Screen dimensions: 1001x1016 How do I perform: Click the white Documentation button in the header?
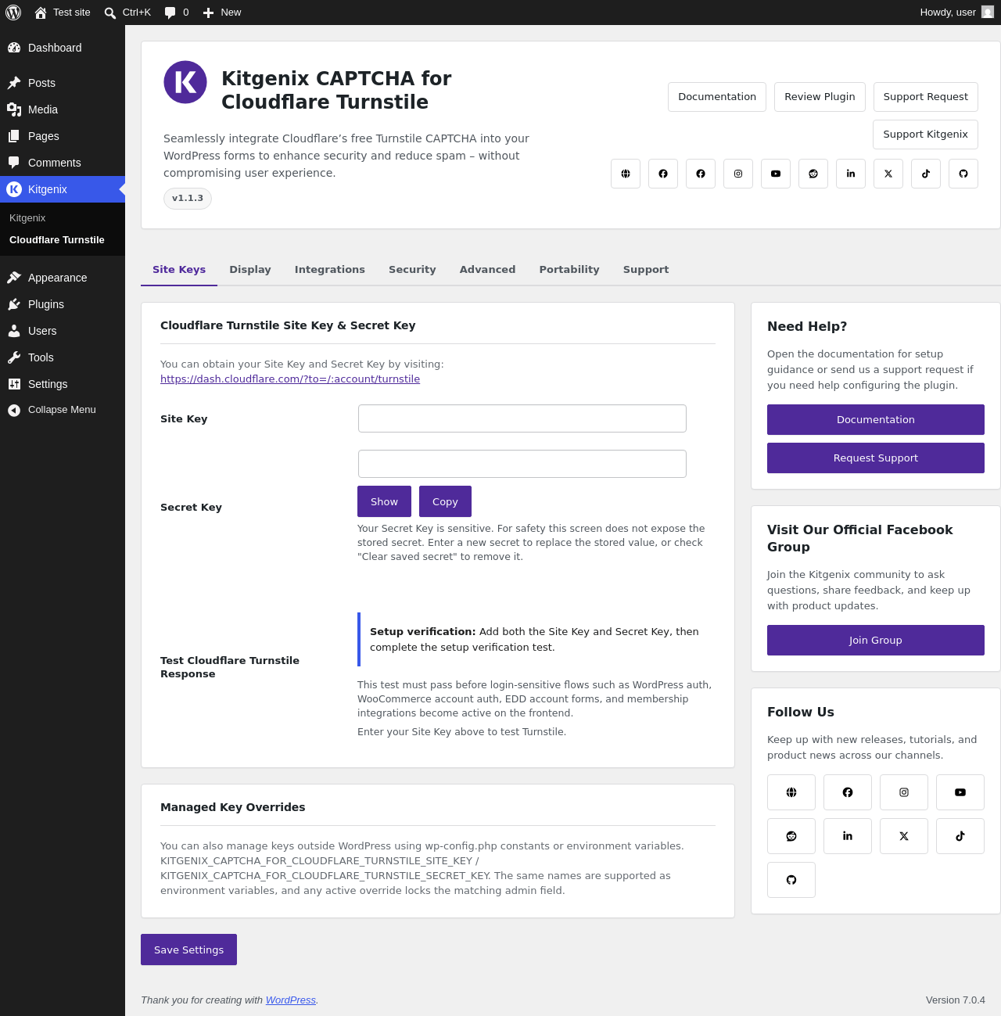(x=717, y=97)
